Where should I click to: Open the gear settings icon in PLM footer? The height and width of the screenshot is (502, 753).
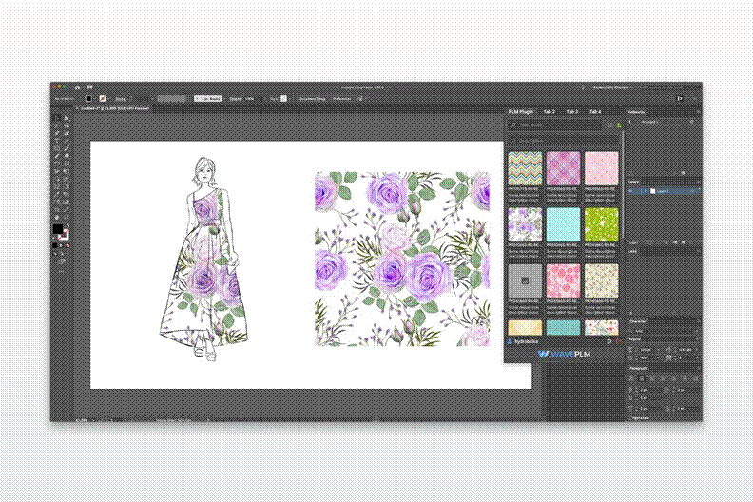coord(609,341)
